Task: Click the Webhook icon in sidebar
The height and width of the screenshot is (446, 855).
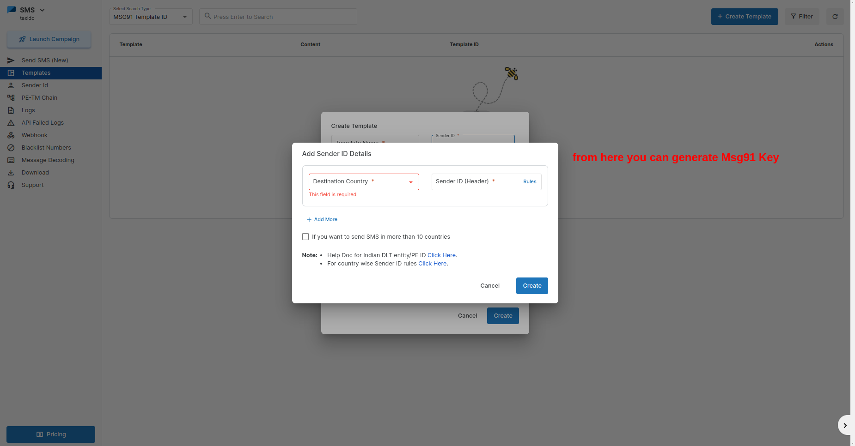Action: 11,135
